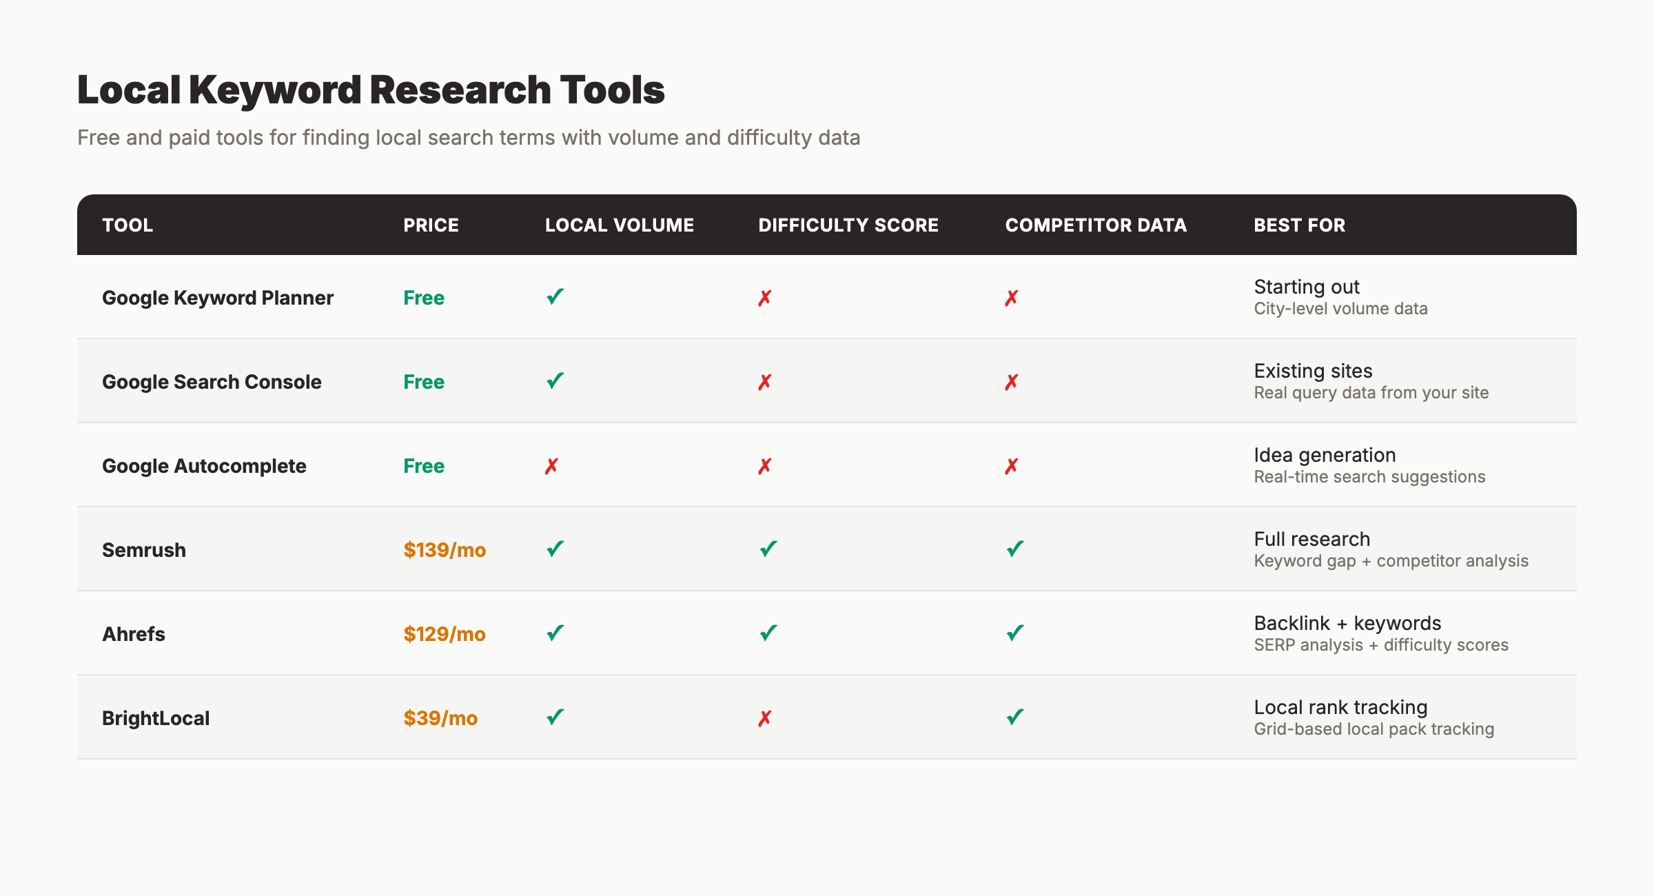Expand the Best For column header

(x=1298, y=225)
